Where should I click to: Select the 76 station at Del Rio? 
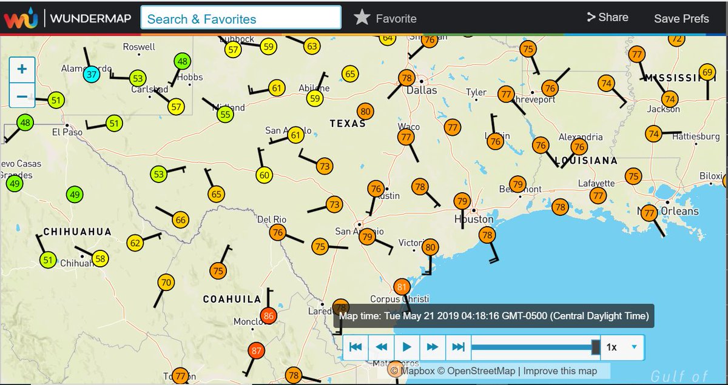[278, 232]
